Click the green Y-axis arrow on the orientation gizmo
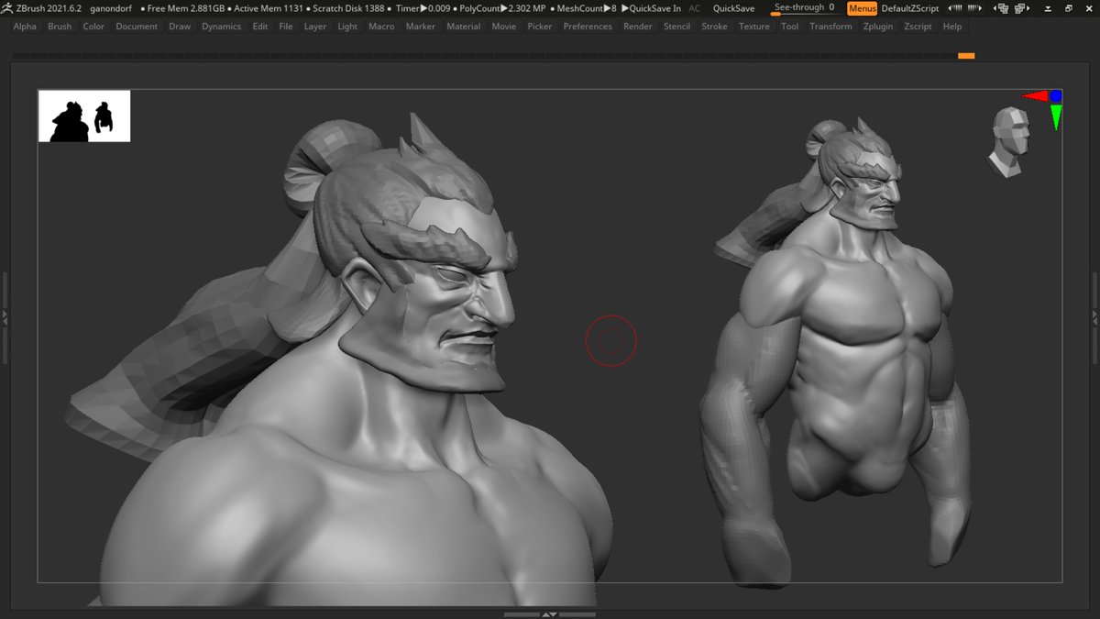Screen dimensions: 1100x619 tap(1056, 114)
